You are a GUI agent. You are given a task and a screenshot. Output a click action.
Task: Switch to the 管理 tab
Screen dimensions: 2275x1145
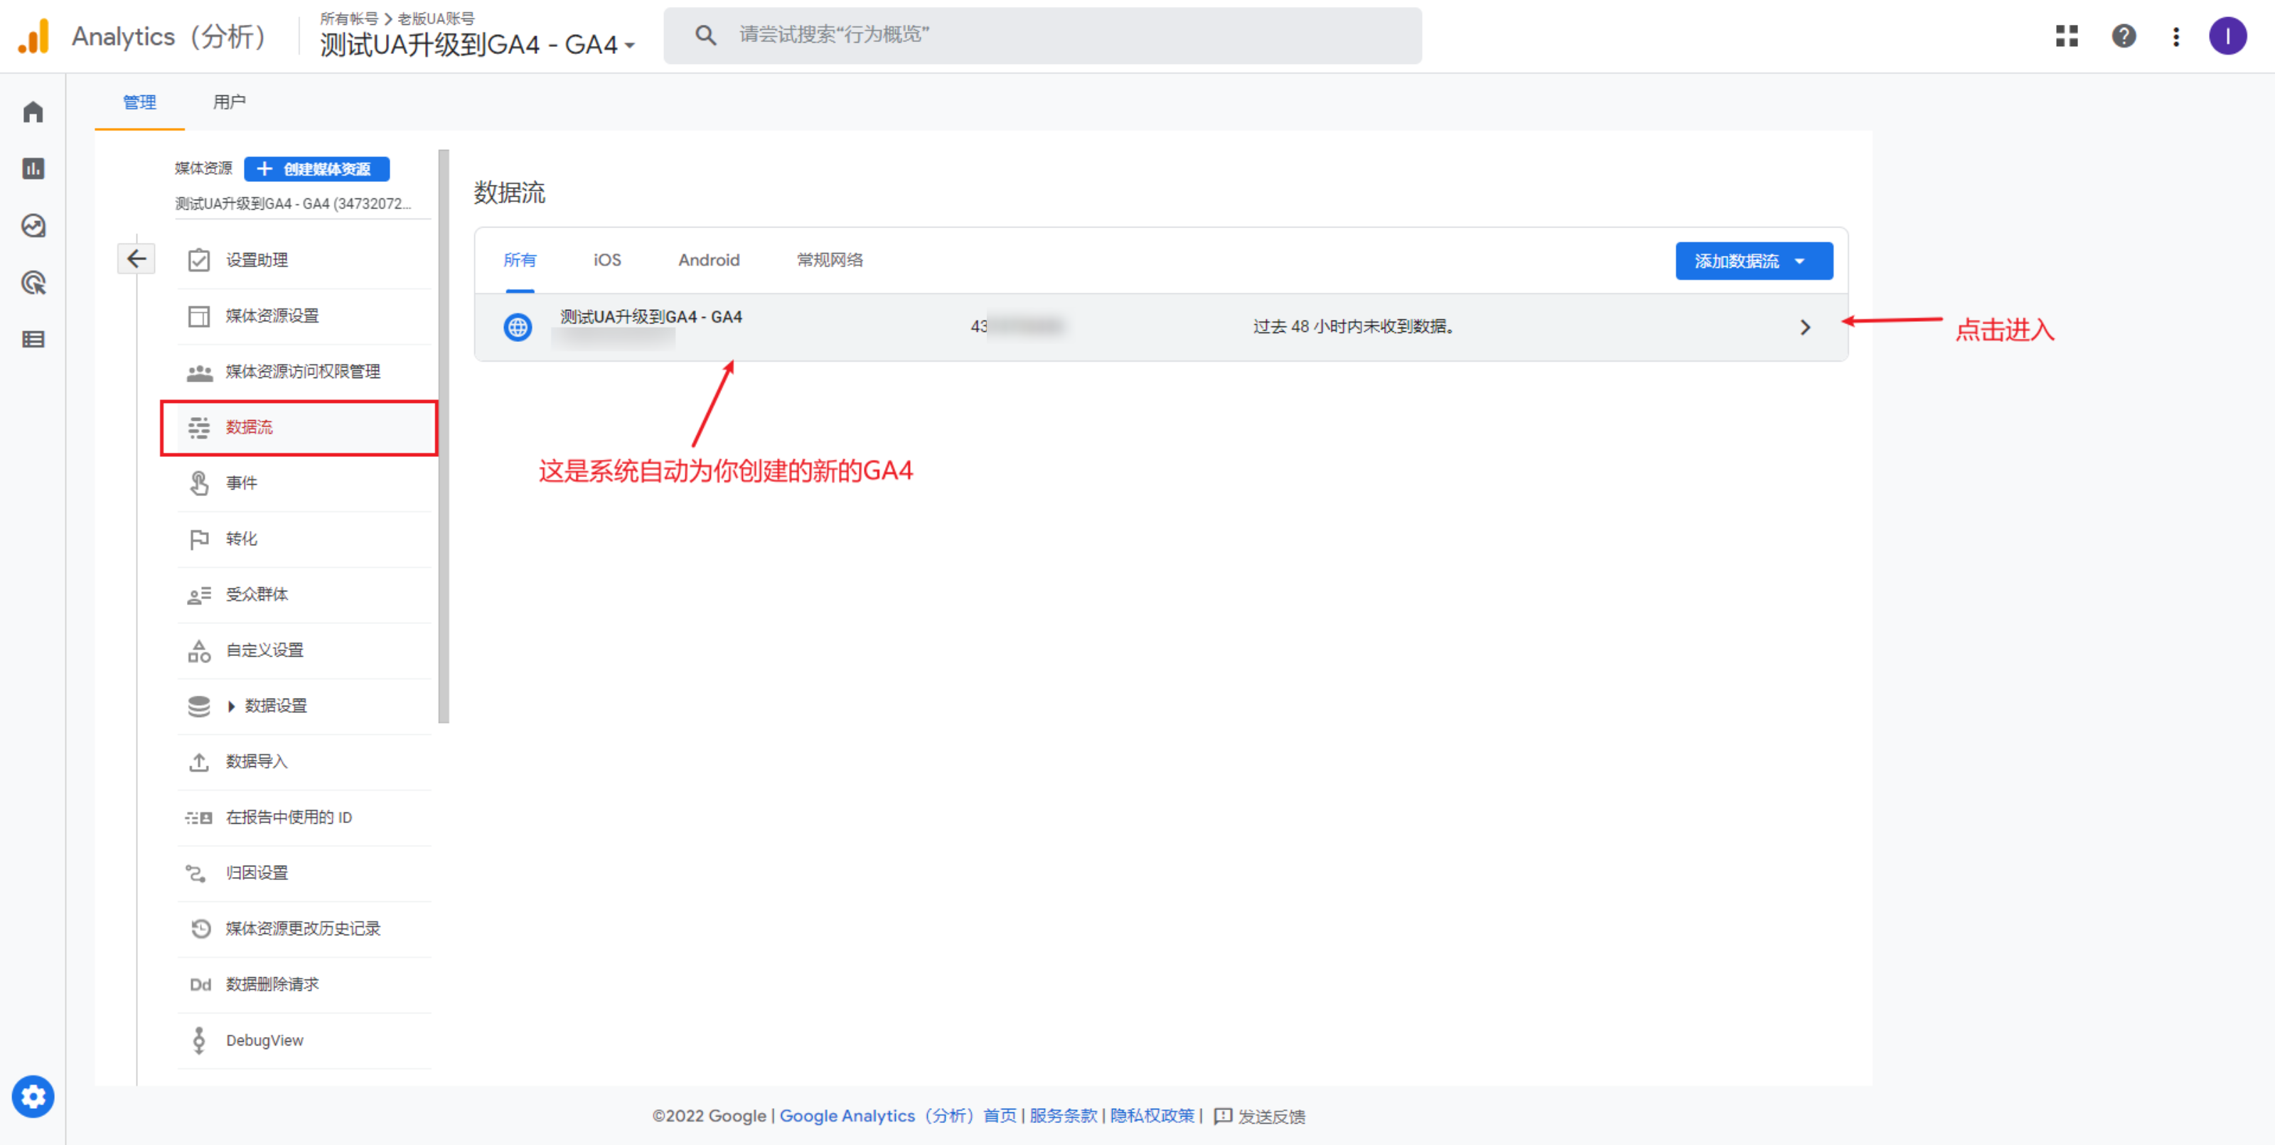[139, 102]
